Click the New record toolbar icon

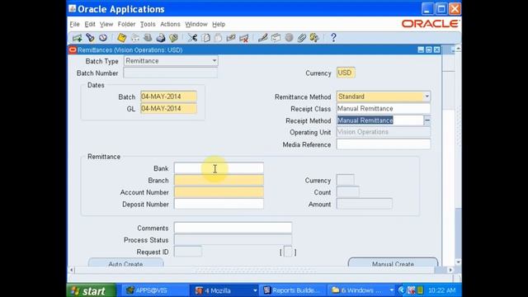click(77, 38)
